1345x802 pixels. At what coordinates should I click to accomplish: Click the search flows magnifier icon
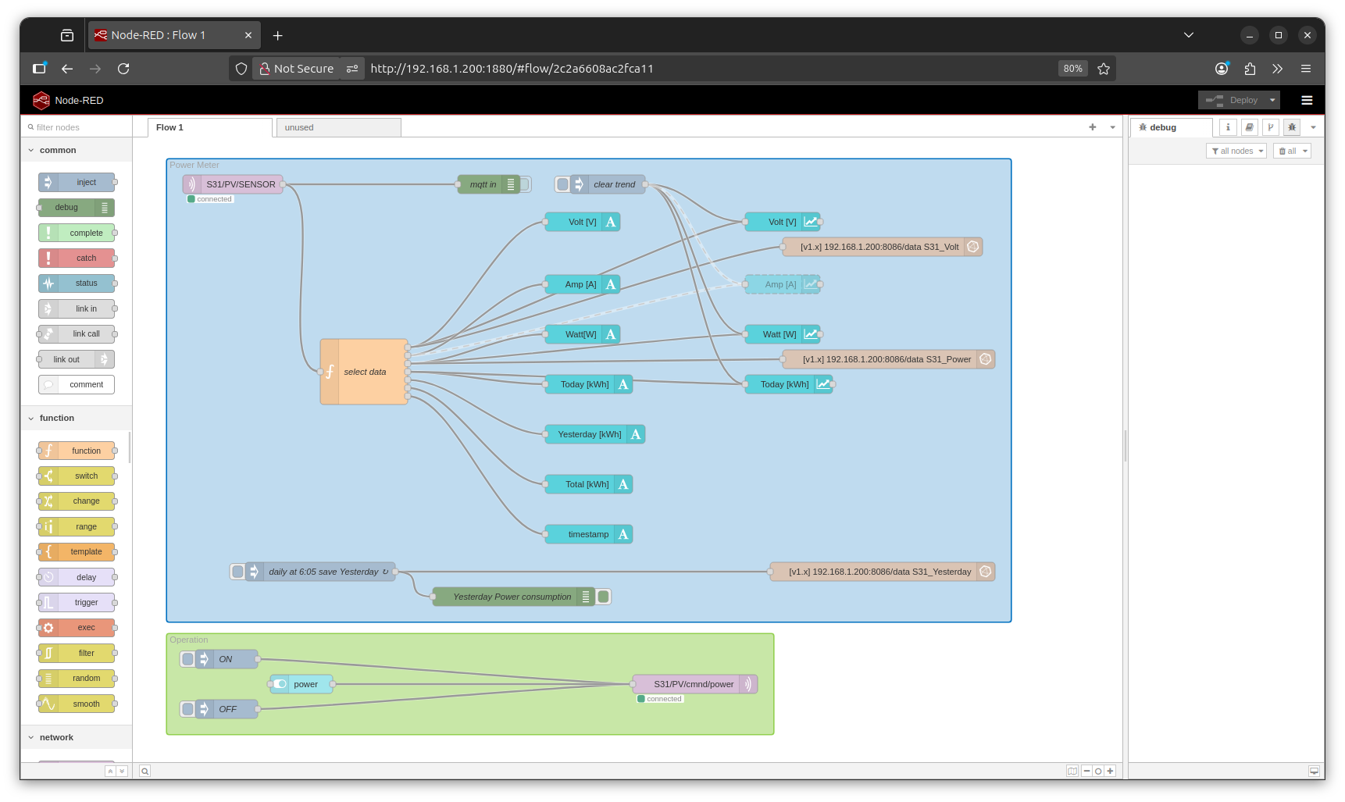[x=144, y=772]
